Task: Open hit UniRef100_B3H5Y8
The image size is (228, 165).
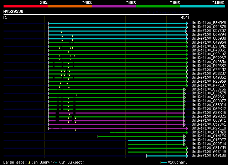Action: click(209, 23)
